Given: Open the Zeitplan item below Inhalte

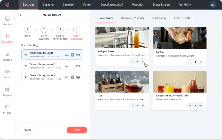Looking at the screenshot, I should click(x=7, y=89).
